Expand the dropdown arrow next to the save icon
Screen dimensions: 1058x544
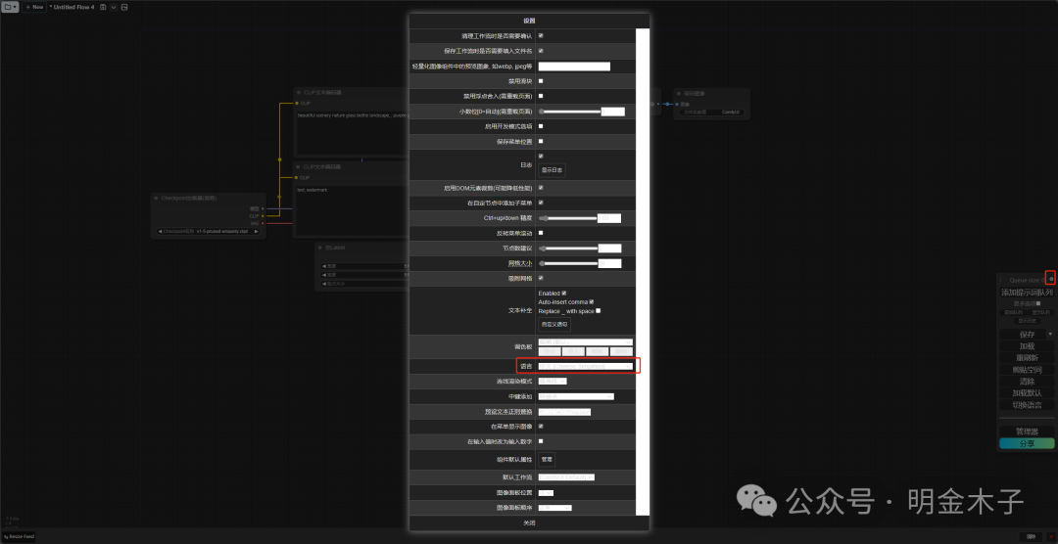pyautogui.click(x=114, y=7)
